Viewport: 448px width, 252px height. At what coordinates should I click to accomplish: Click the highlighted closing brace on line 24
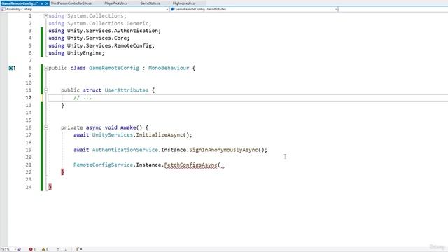point(50,187)
